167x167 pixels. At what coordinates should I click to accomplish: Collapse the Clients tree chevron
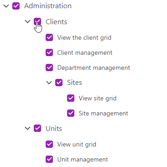pyautogui.click(x=27, y=21)
